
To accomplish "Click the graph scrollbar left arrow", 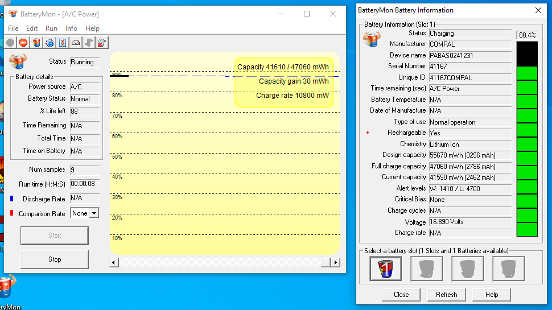I will [114, 262].
